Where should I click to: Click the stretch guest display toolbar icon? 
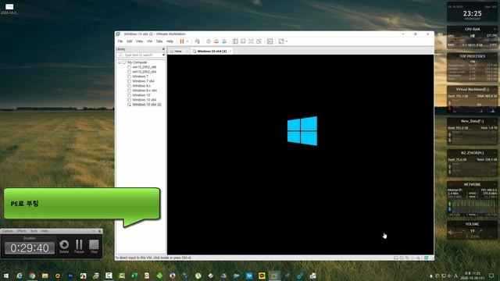281,41
